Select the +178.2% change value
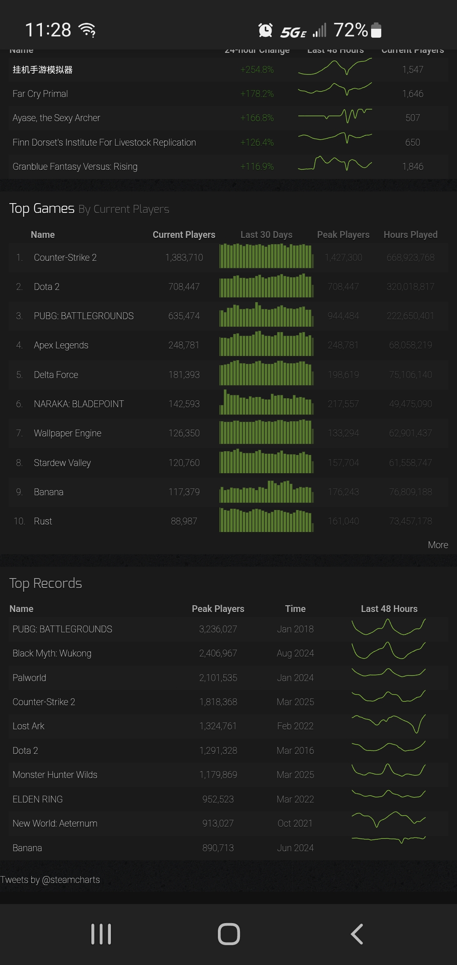Viewport: 457px width, 965px height. coord(257,94)
